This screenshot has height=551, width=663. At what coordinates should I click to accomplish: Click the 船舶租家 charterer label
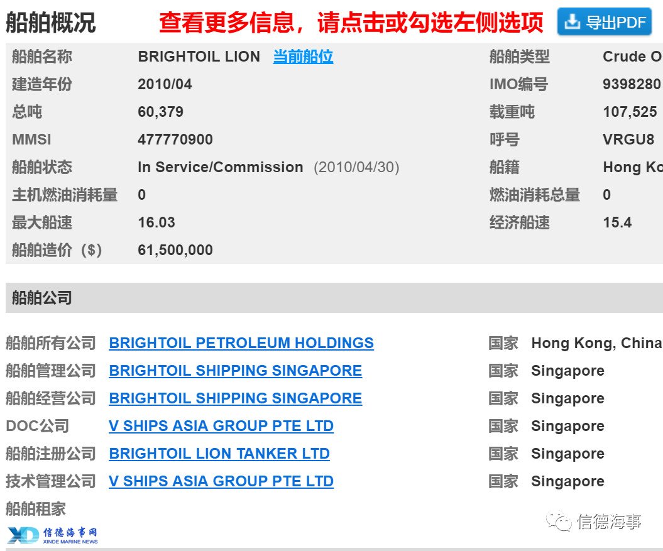pos(36,509)
